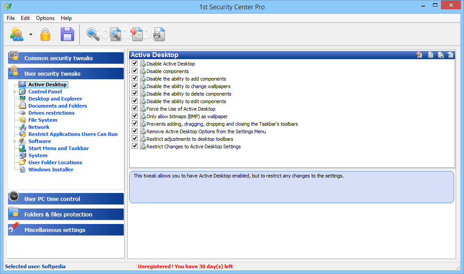Click the page with pencil icon in header
This screenshot has width=464, height=274.
pos(450,54)
